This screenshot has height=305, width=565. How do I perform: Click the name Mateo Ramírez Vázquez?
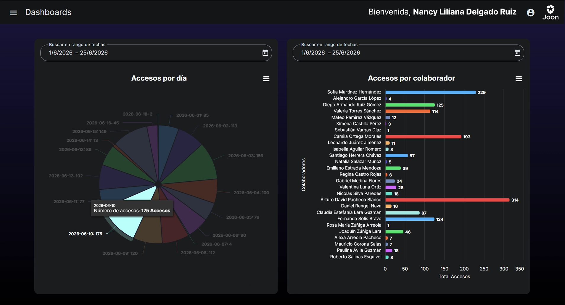(x=356, y=117)
